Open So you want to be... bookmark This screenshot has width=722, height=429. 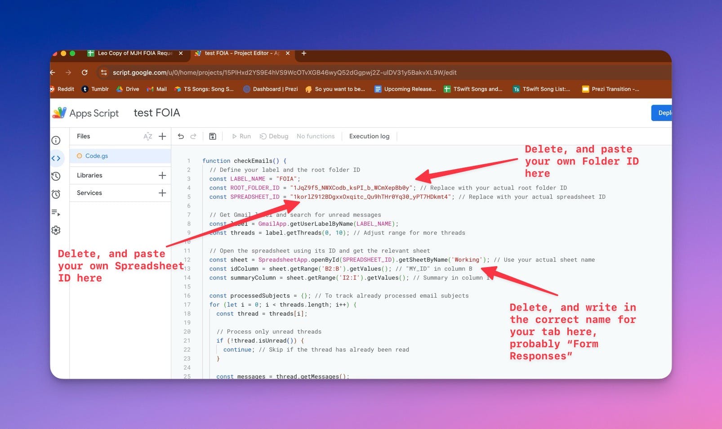click(335, 89)
